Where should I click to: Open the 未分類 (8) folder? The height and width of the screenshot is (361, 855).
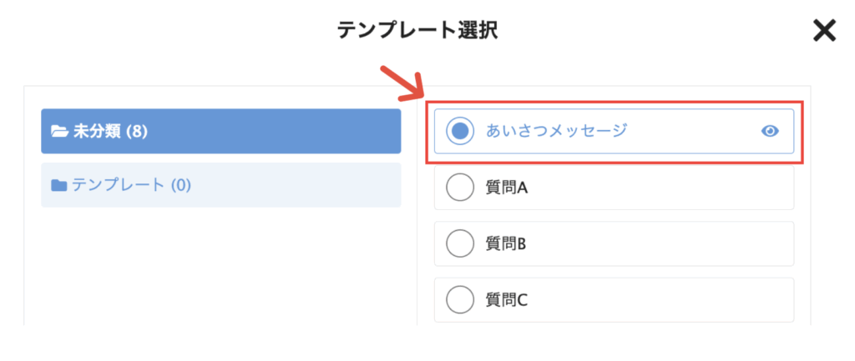[220, 131]
